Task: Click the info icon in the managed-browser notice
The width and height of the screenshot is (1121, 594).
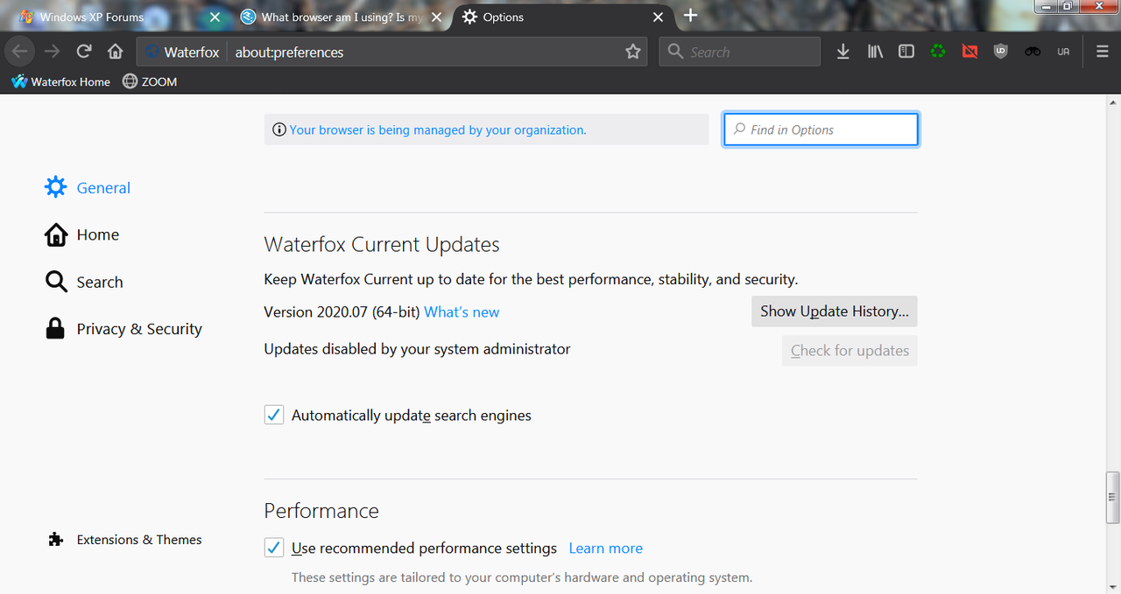Action: (x=279, y=129)
